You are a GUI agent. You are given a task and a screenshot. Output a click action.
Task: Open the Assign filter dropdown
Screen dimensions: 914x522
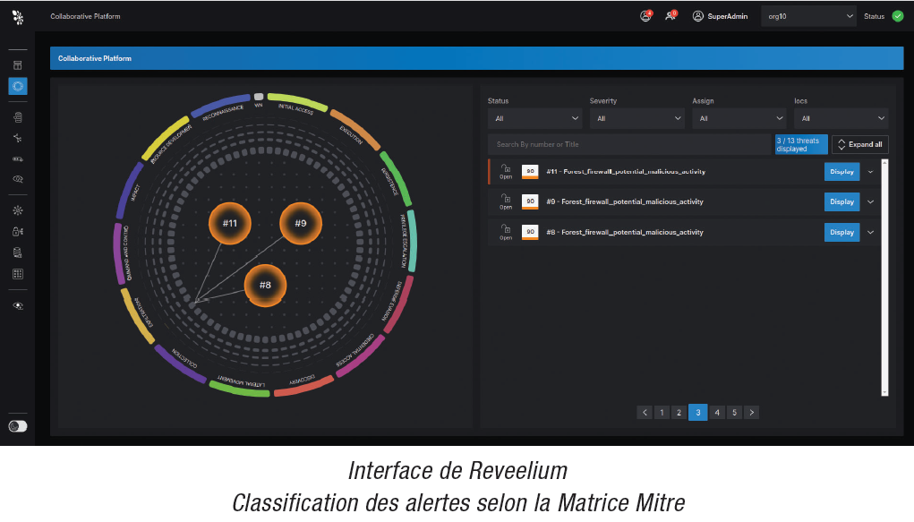tap(739, 118)
